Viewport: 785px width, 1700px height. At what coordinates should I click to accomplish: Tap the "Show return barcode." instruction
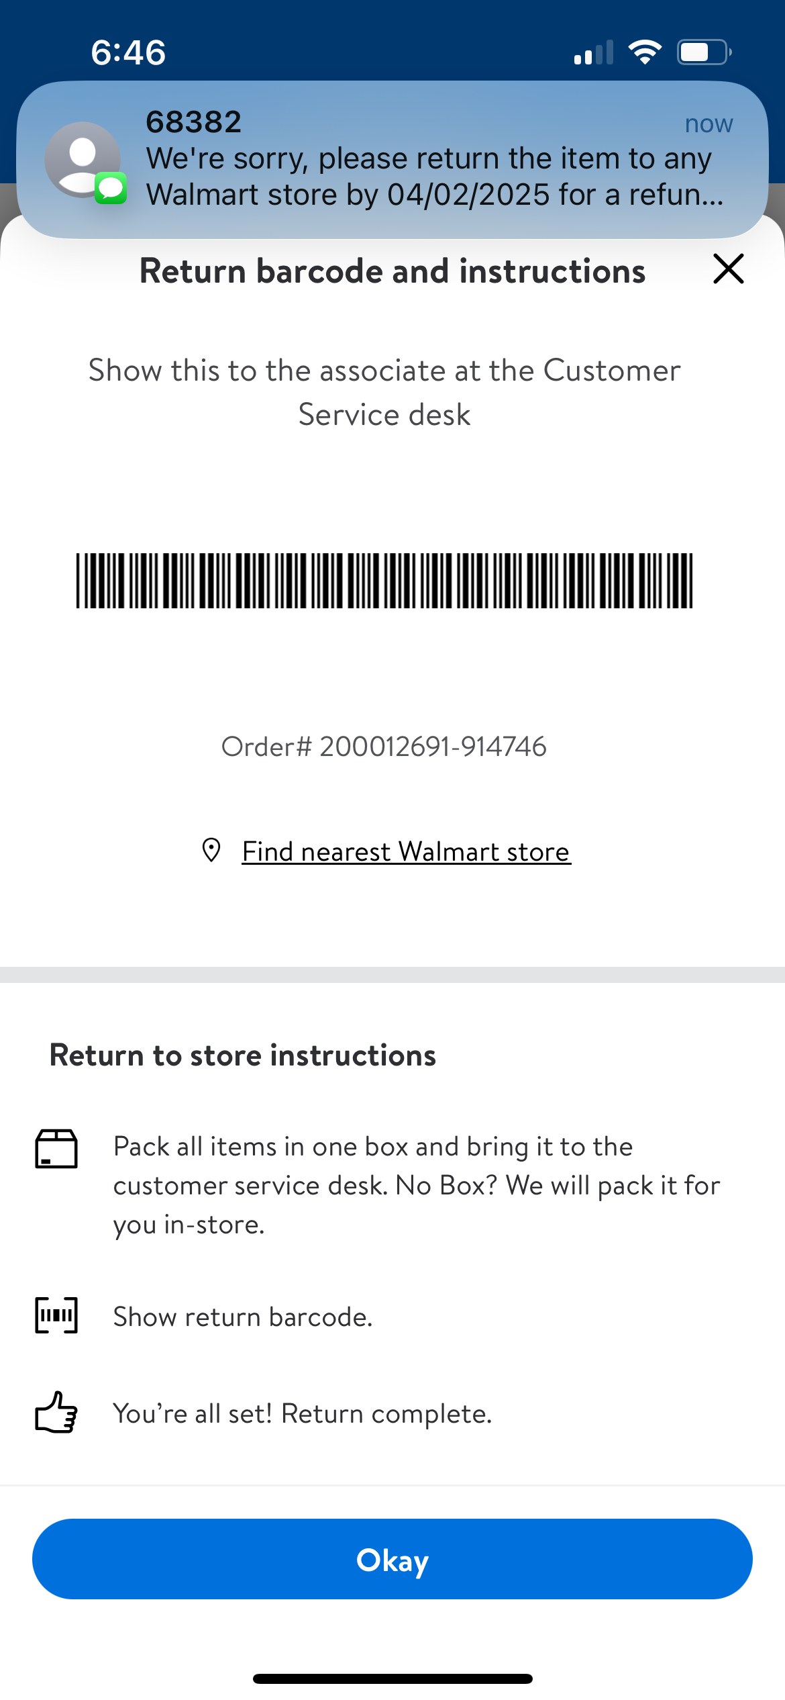243,1317
